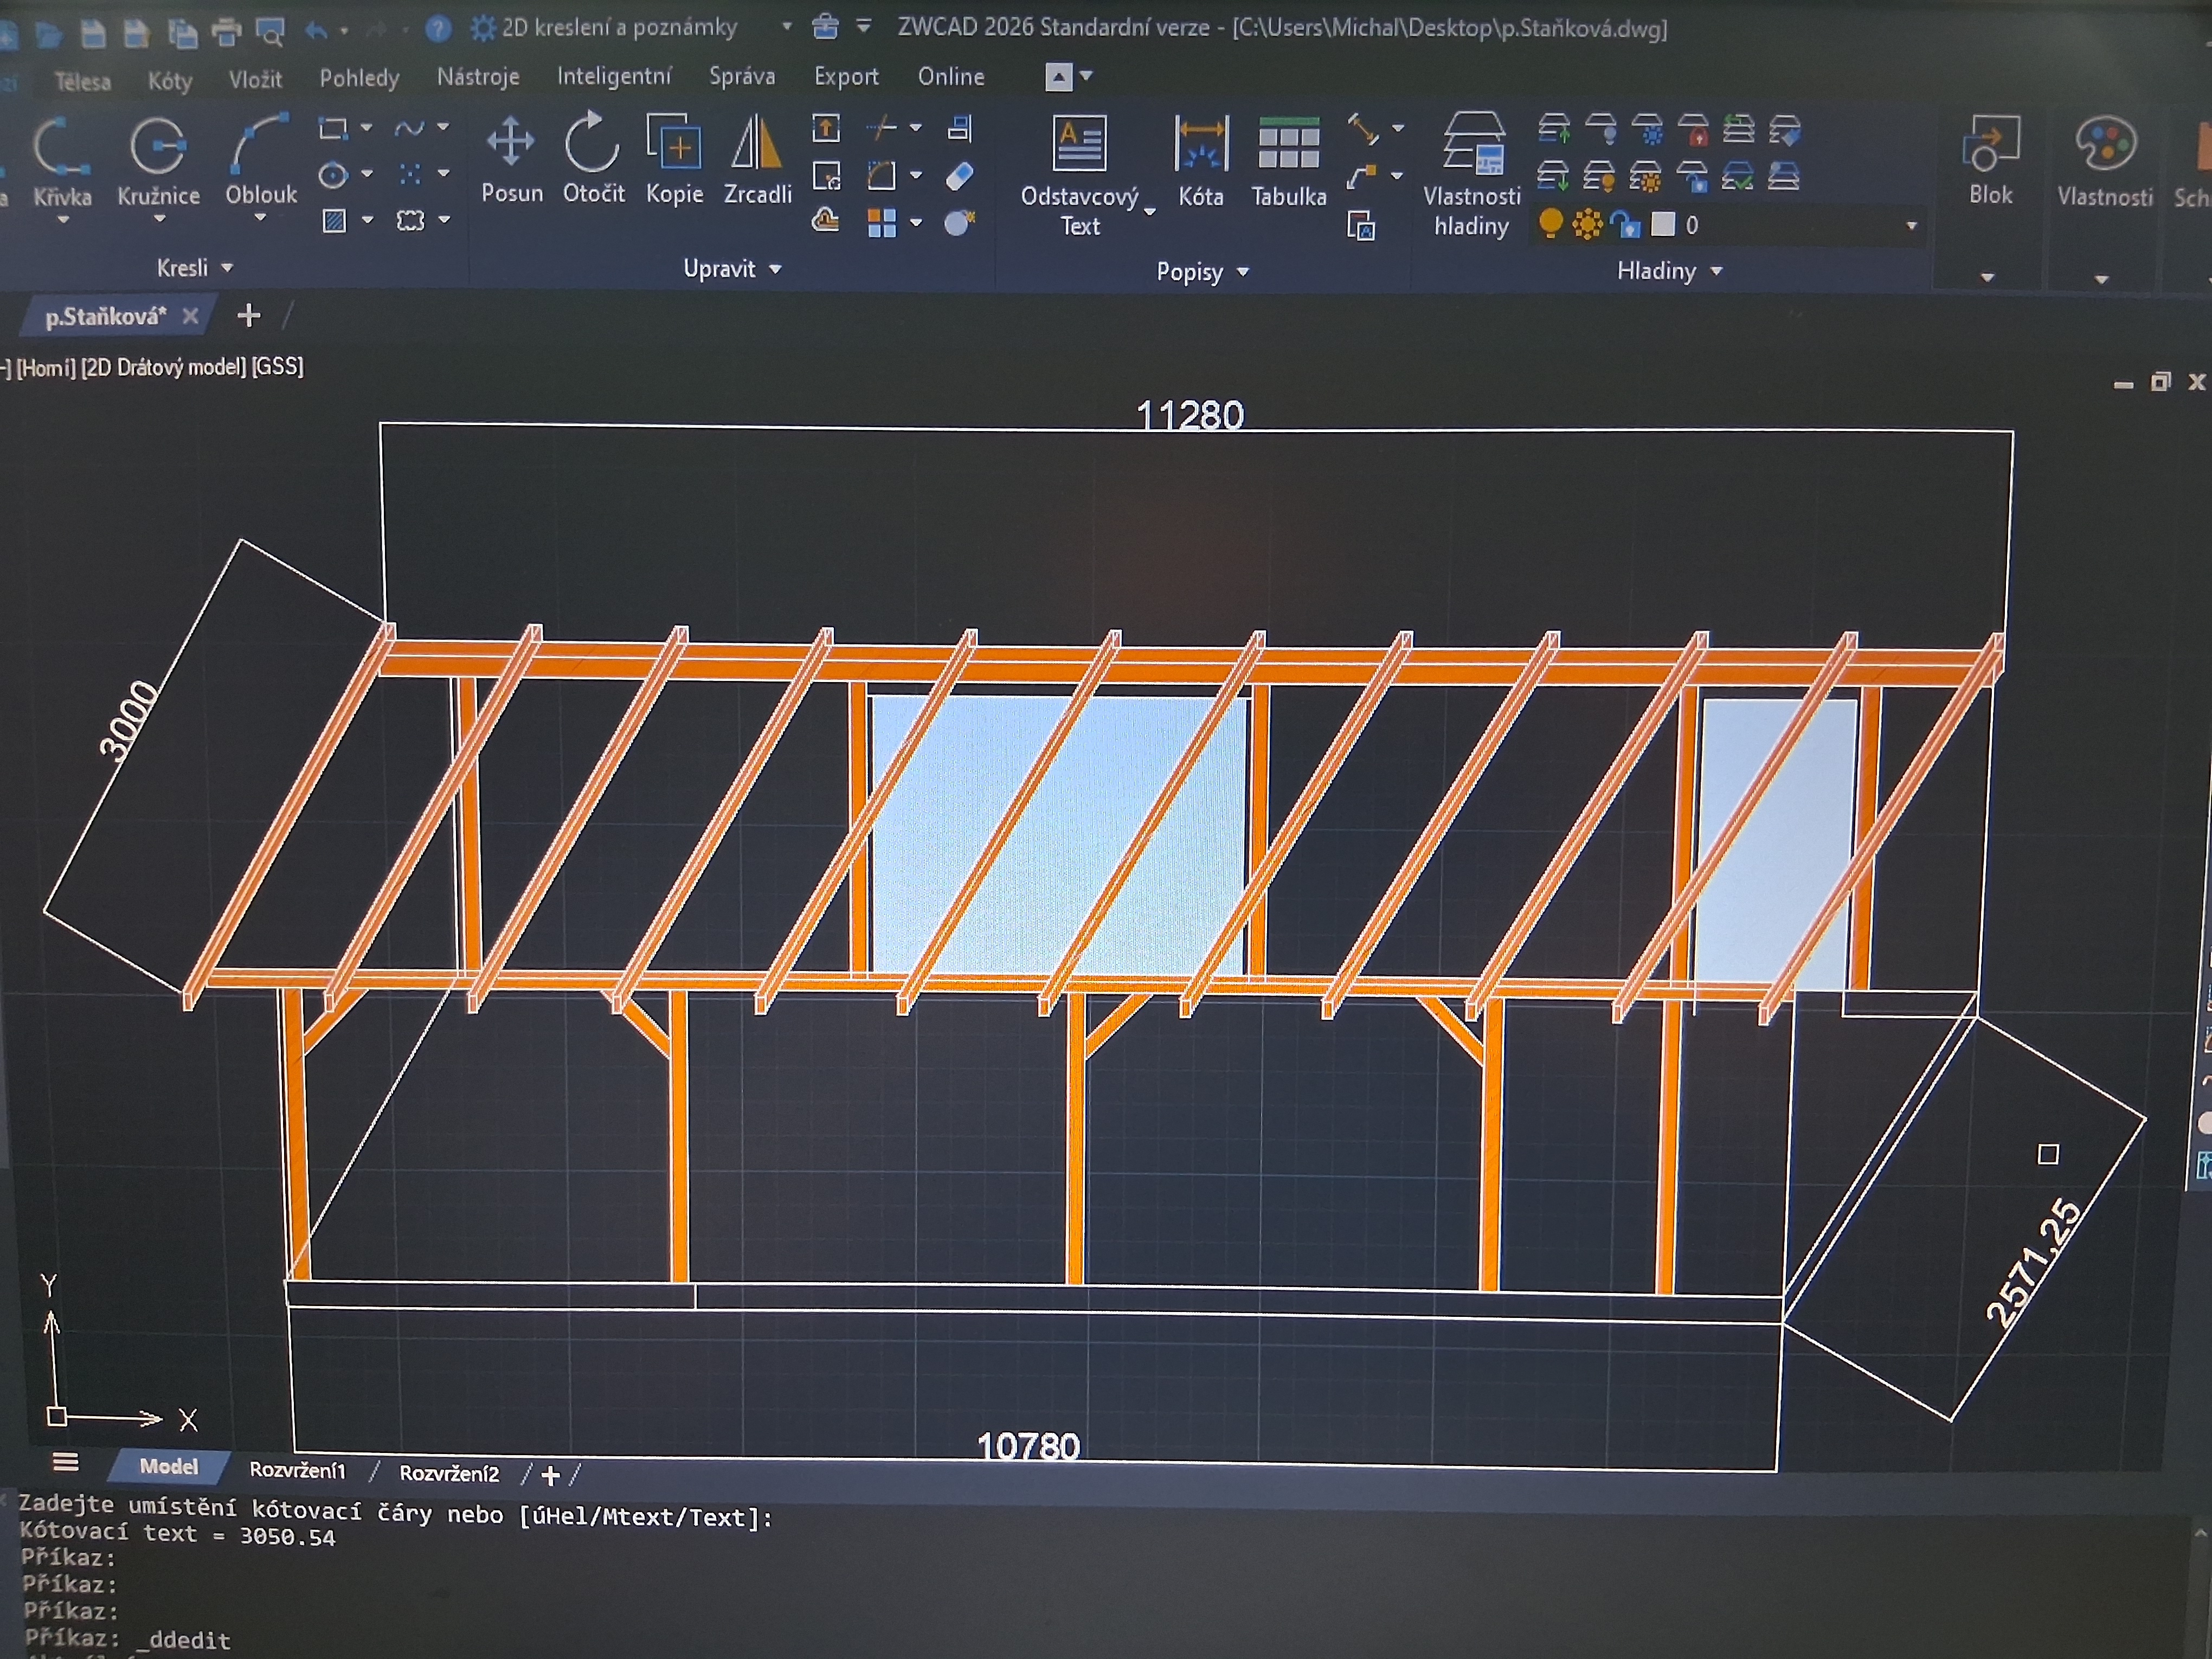Open the layout list hamburger menu
The image size is (2212, 1659).
point(65,1463)
